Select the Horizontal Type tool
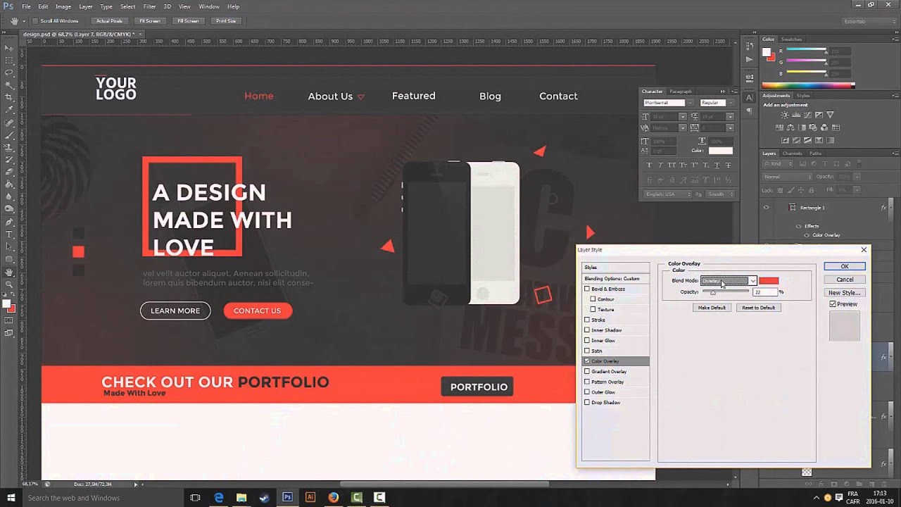 (x=9, y=234)
